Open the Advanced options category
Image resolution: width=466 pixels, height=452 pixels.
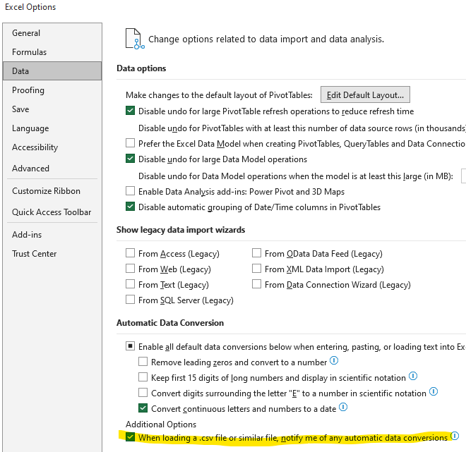coord(52,169)
